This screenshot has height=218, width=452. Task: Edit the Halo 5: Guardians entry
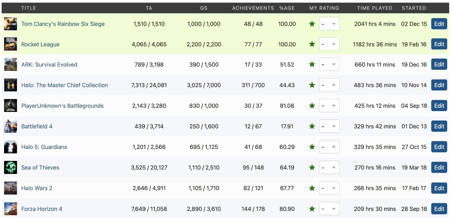pos(439,147)
